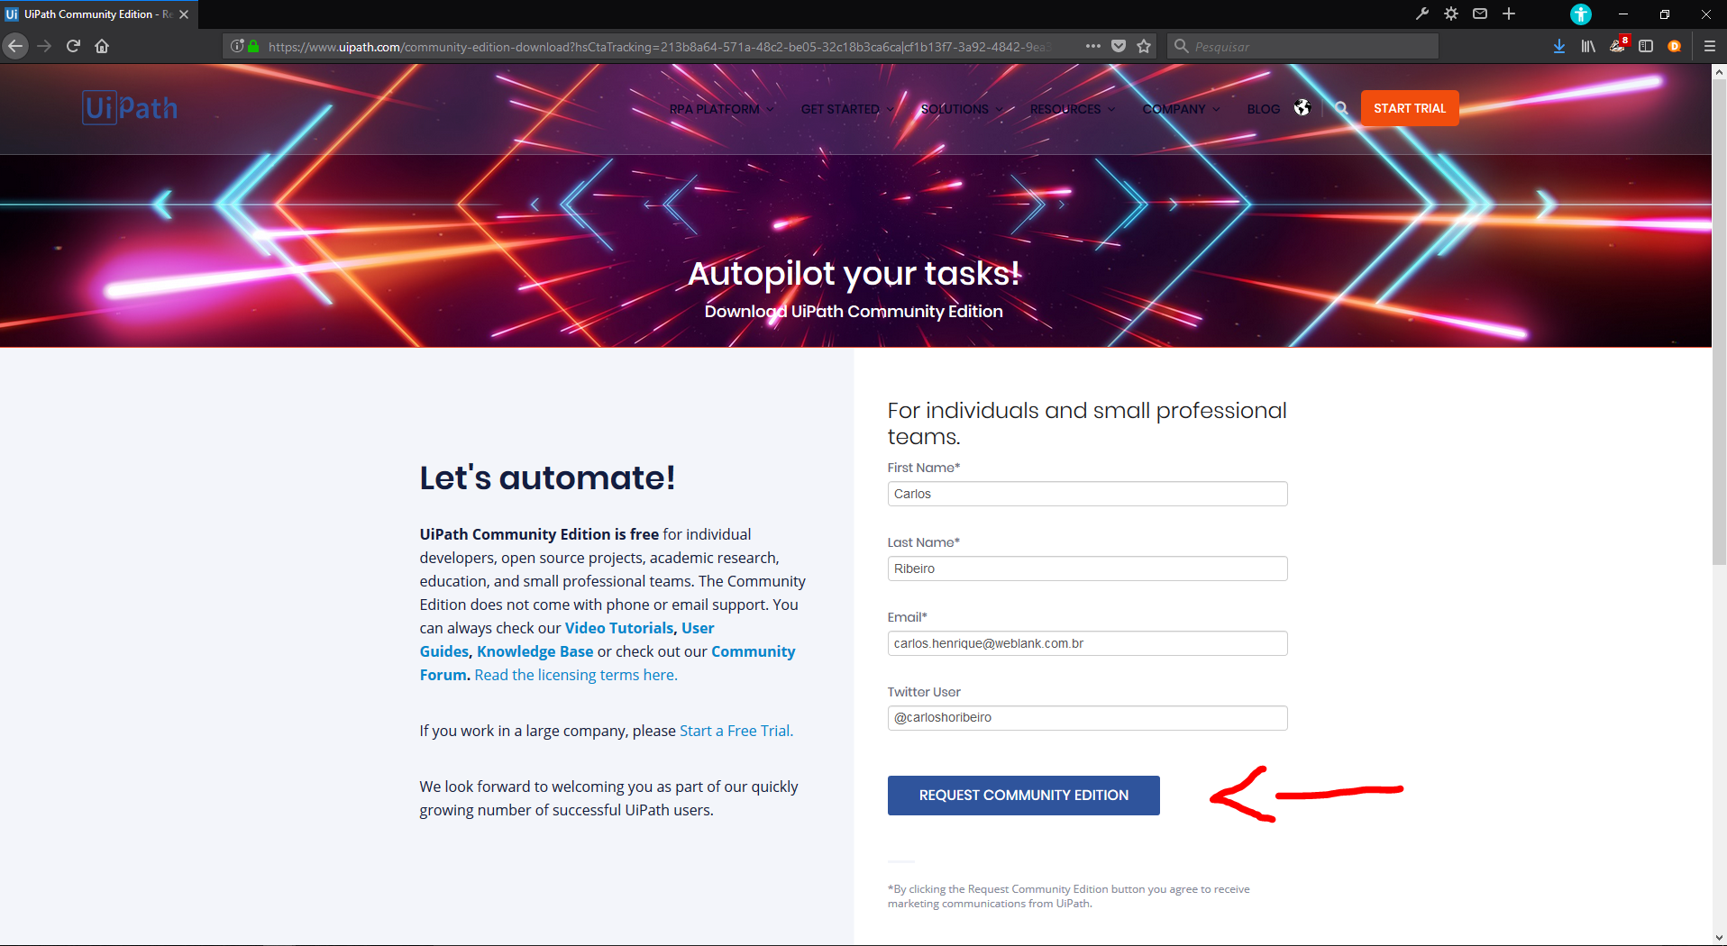The width and height of the screenshot is (1727, 946).
Task: Open the Blog menu item
Action: click(1263, 109)
